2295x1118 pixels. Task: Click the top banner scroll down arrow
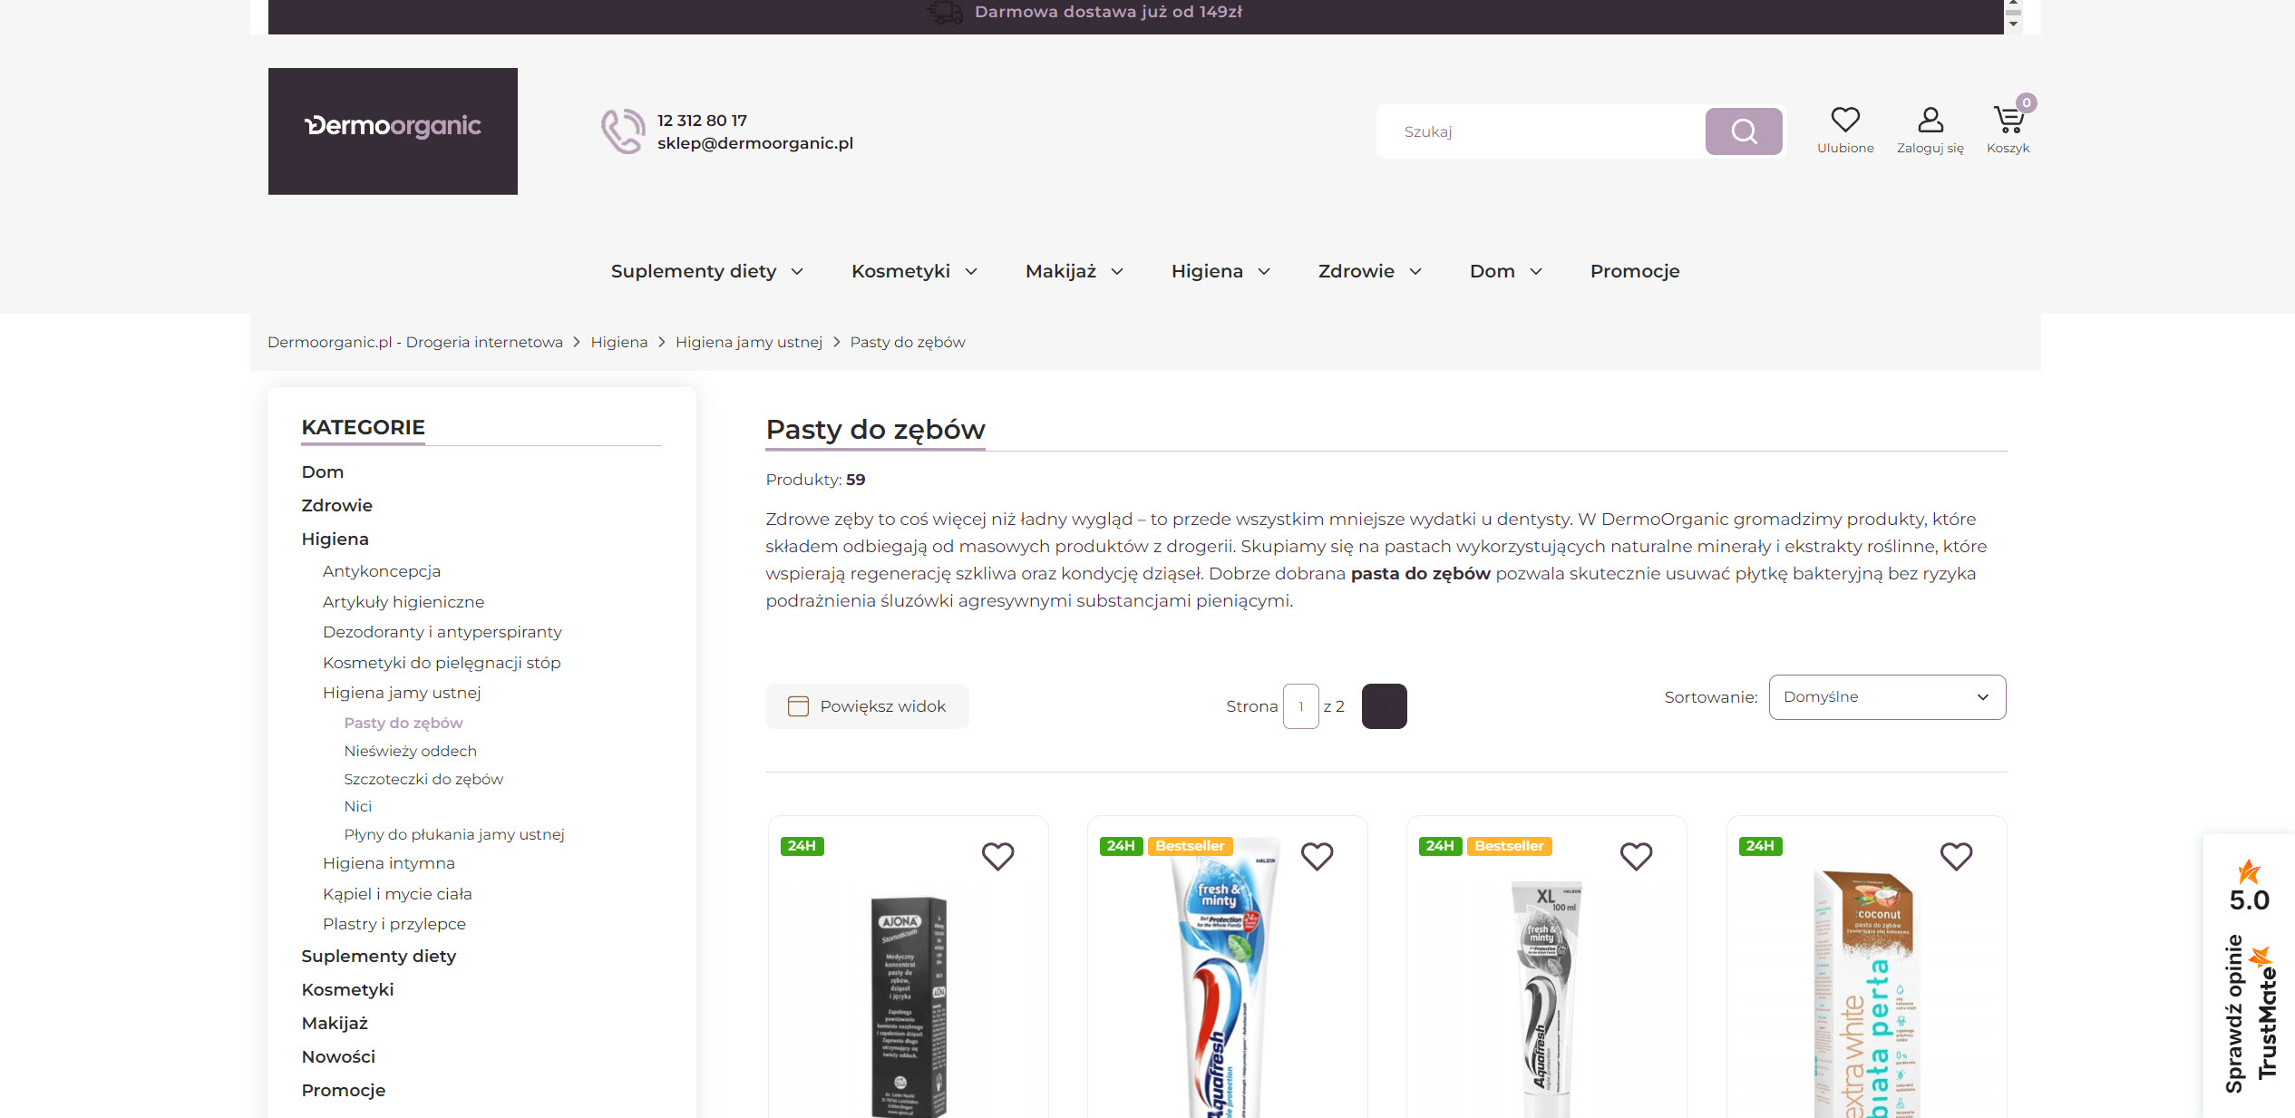pyautogui.click(x=2013, y=24)
